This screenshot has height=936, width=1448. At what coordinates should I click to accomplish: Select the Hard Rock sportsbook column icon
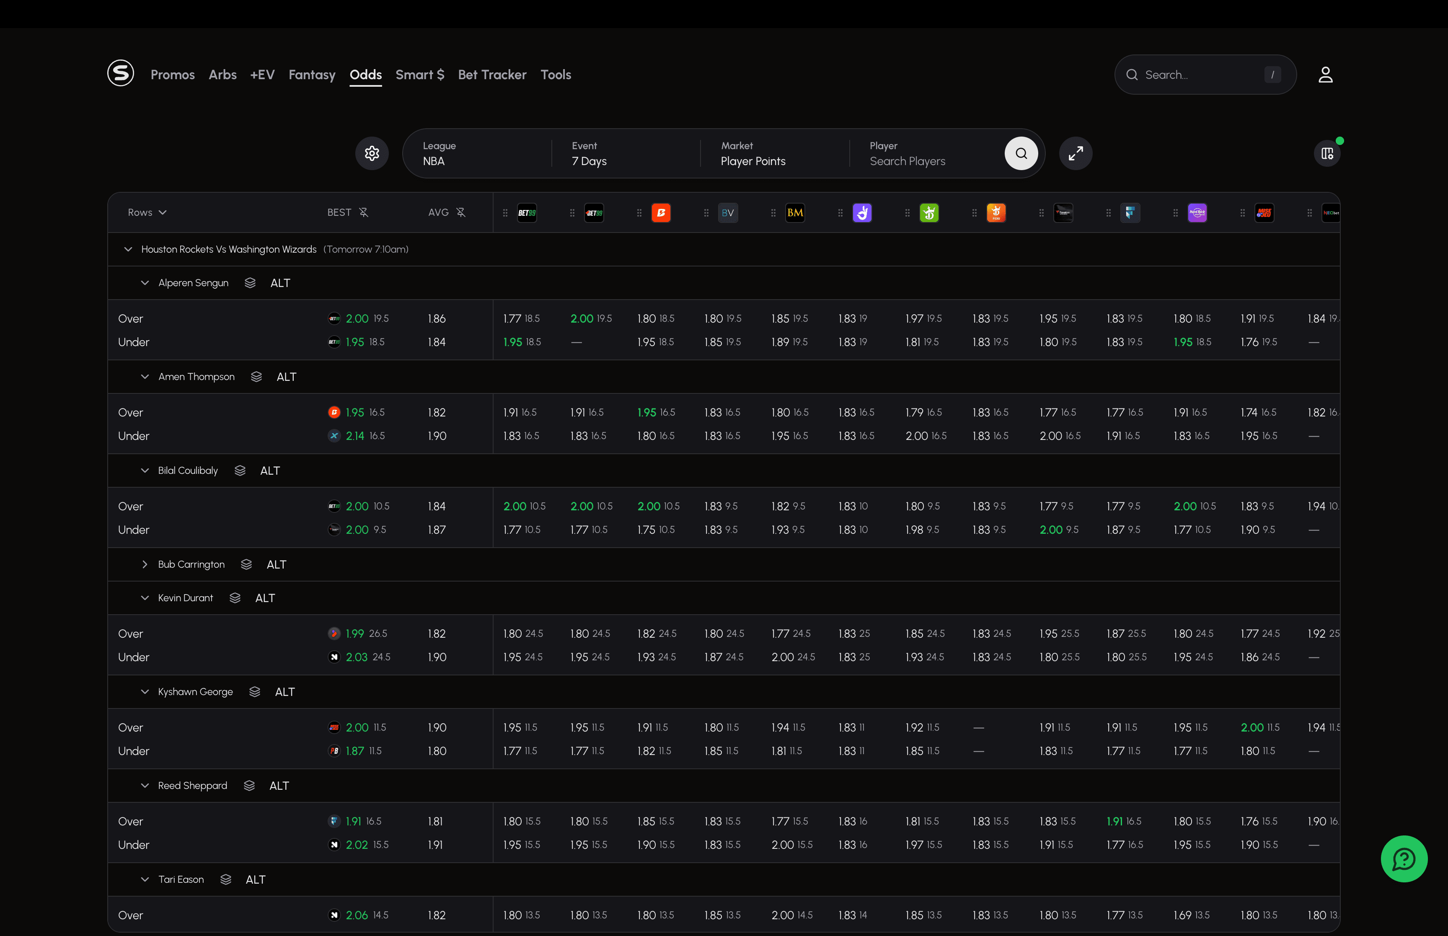(x=1197, y=213)
